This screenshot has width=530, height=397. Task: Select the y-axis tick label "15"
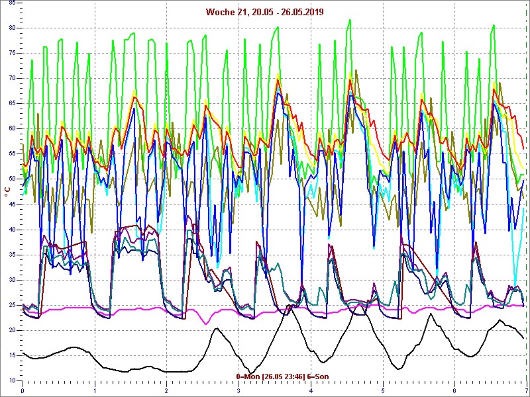(12, 355)
